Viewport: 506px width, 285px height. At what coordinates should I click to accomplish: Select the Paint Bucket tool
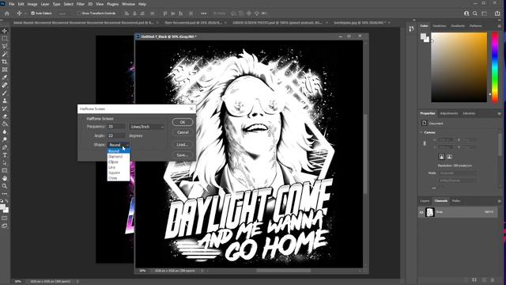click(x=5, y=124)
